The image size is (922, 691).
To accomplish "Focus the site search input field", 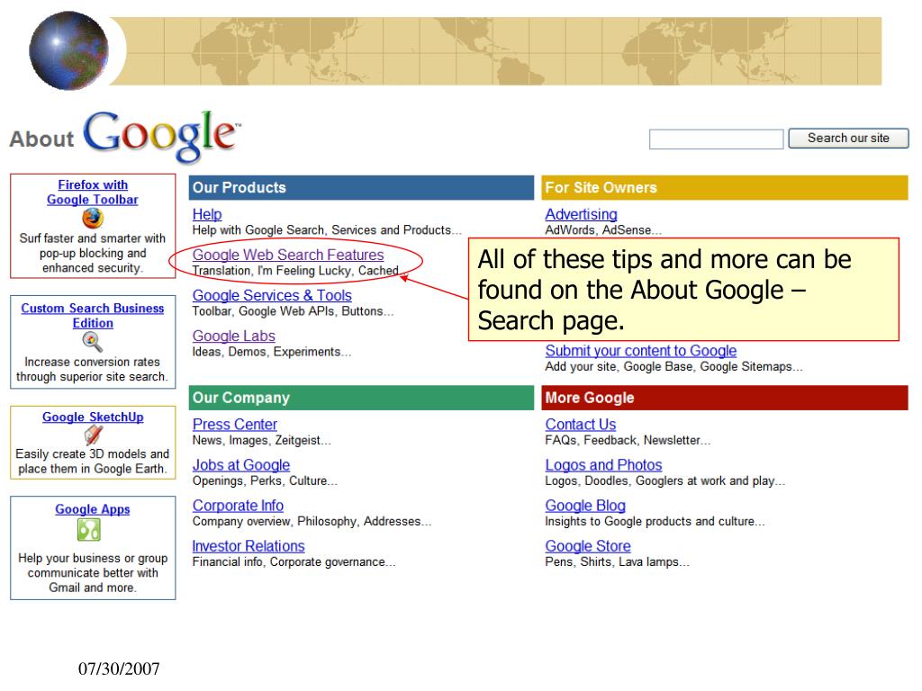I will [x=716, y=139].
